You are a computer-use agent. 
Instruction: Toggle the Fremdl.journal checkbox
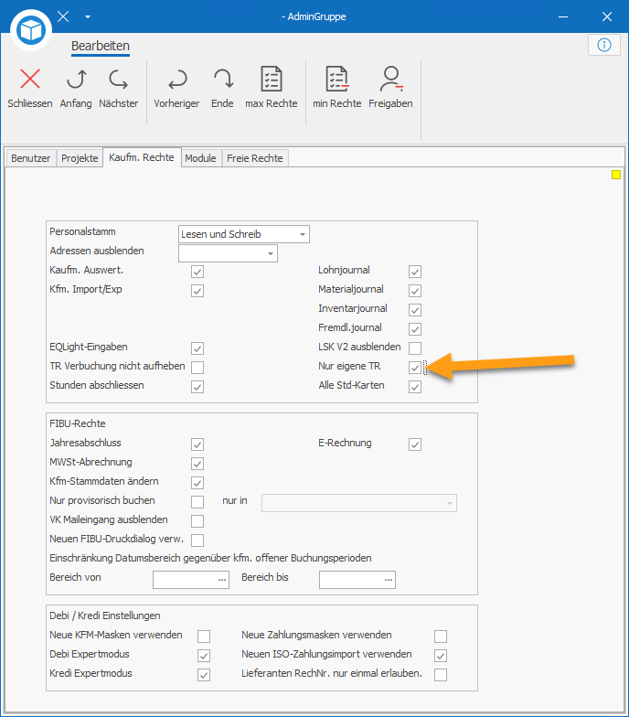(x=415, y=329)
